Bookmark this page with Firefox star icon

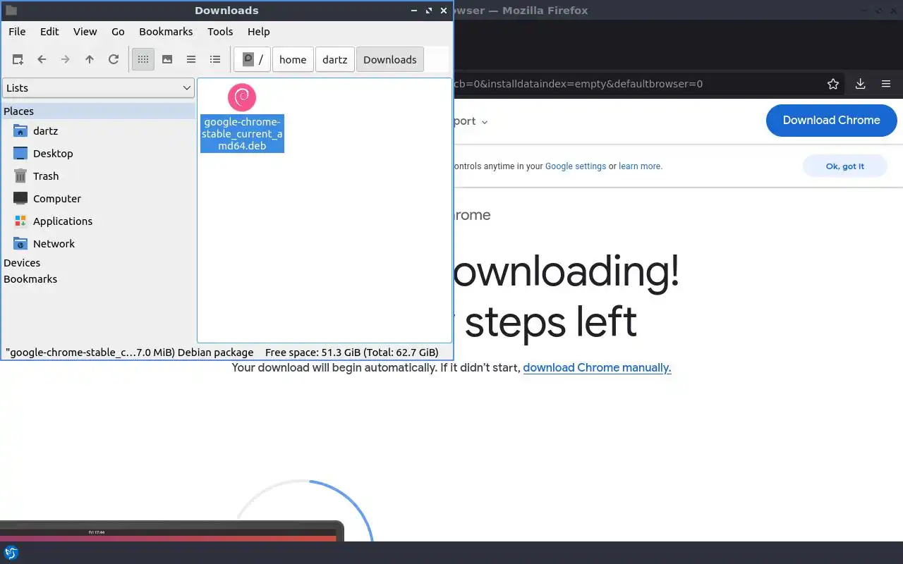coord(833,84)
